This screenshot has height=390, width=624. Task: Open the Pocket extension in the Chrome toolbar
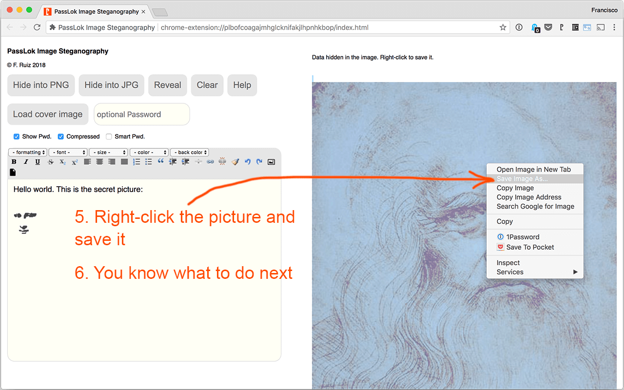(x=548, y=27)
